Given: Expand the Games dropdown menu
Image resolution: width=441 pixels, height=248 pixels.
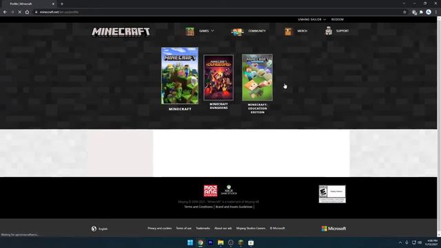Looking at the screenshot, I should point(207,31).
